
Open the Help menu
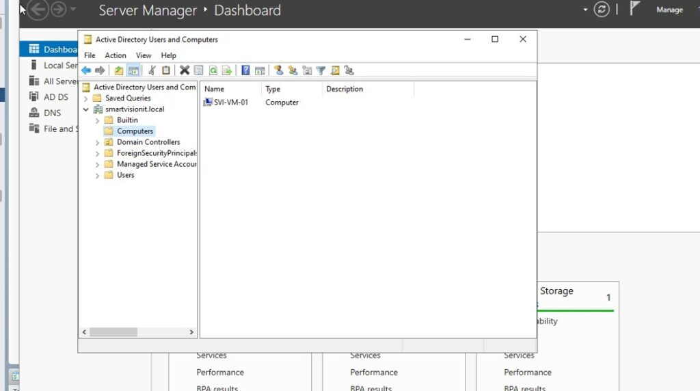pos(168,55)
